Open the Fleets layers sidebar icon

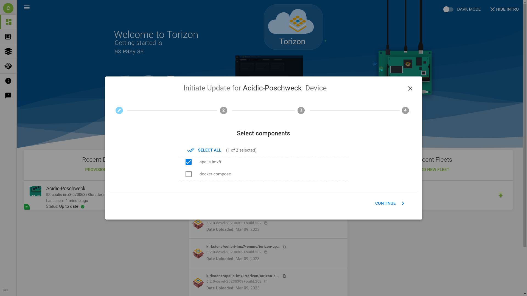tap(8, 51)
